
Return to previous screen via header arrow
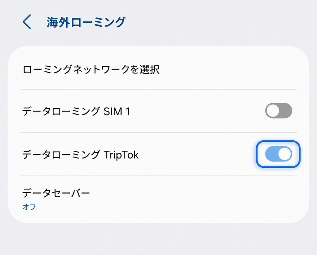(27, 21)
